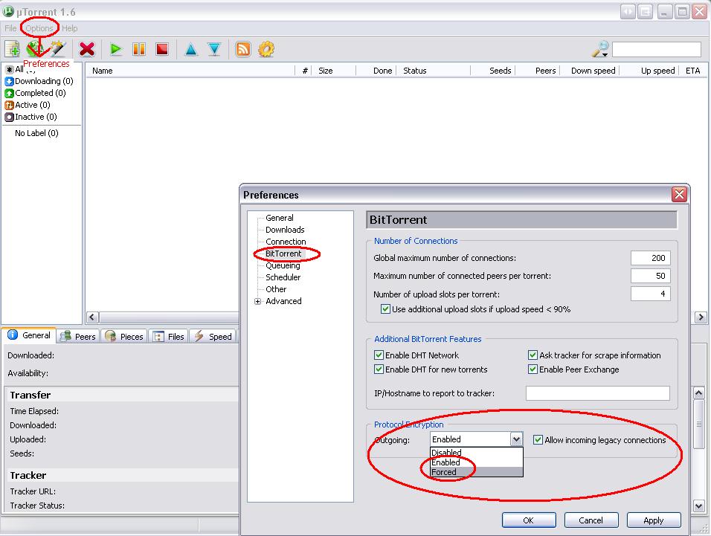Toggle Ask tracker for scrape information checkbox
This screenshot has height=536, width=711.
coord(533,355)
